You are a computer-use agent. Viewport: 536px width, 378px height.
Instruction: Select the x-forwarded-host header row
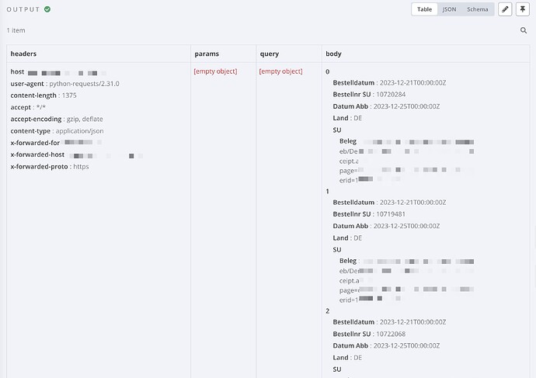point(77,154)
